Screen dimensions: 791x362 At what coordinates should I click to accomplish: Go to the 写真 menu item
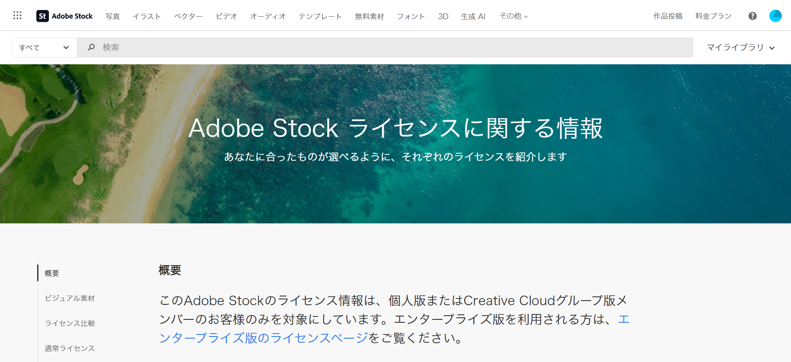[x=112, y=16]
